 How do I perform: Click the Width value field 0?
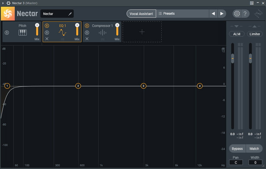coord(255,163)
